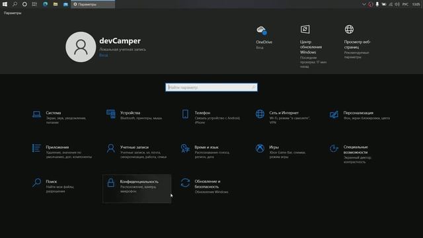Click the Windows Start button in taskbar
The image size is (423, 238).
click(x=5, y=4)
